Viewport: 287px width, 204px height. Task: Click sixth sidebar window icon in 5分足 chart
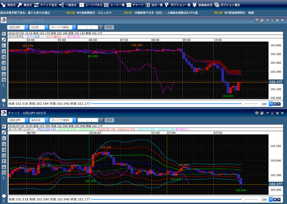[4, 63]
